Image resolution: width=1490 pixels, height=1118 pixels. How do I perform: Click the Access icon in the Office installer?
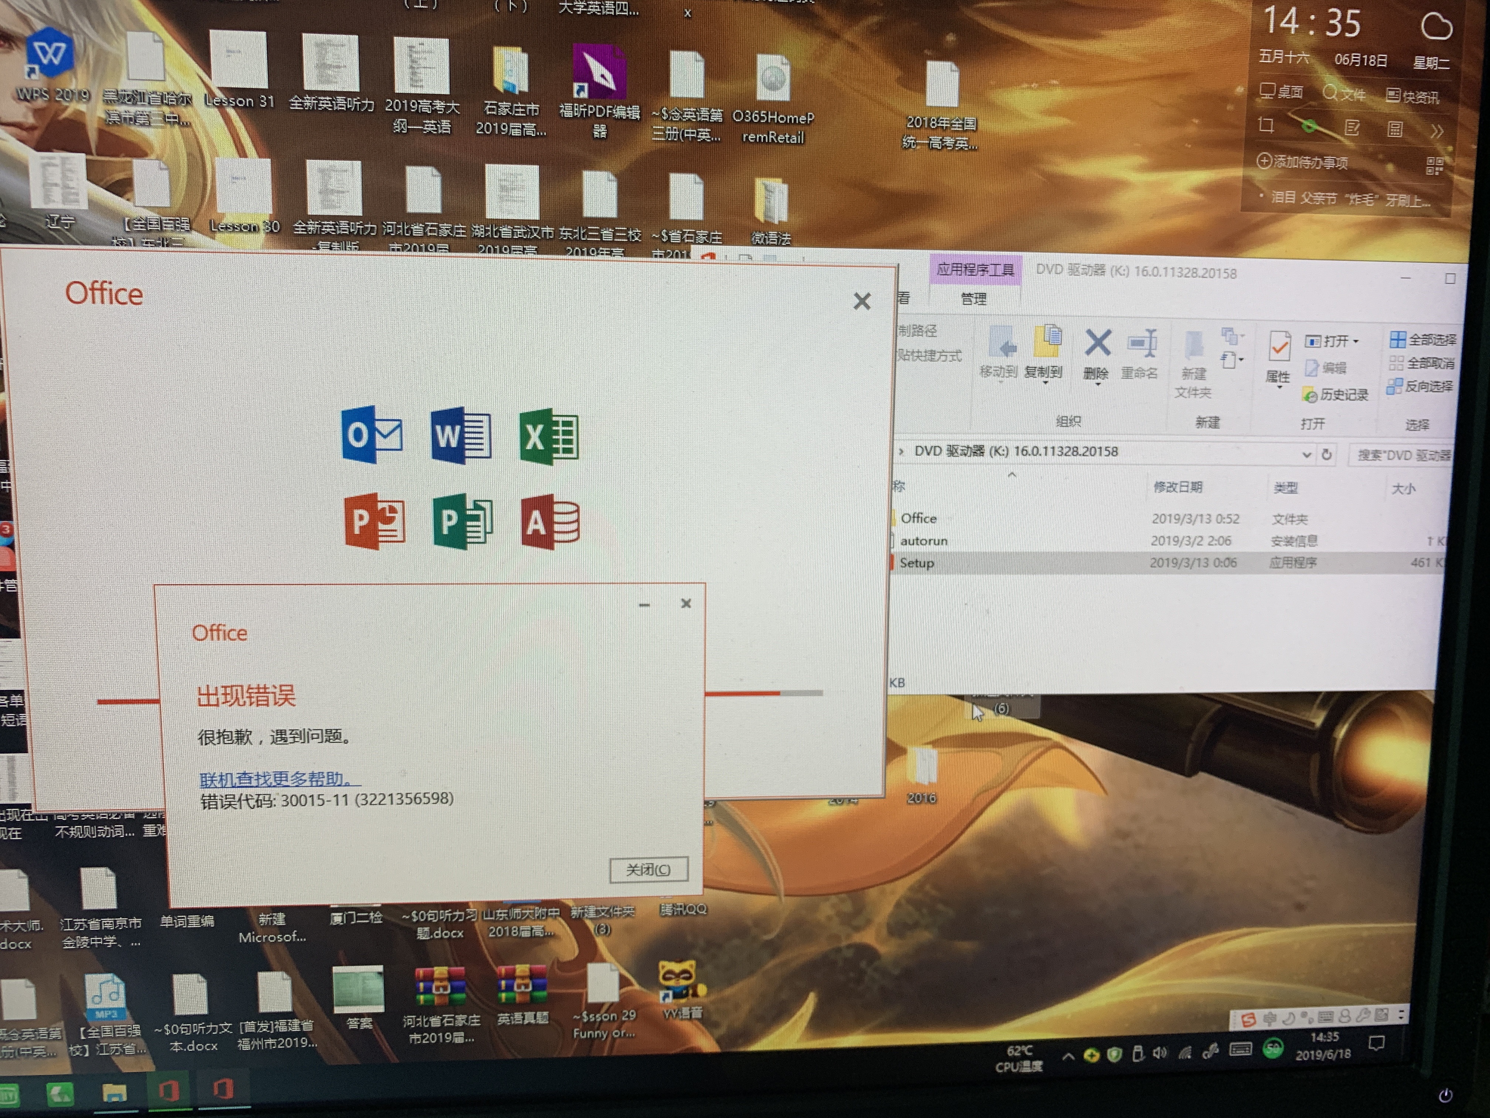pos(550,522)
